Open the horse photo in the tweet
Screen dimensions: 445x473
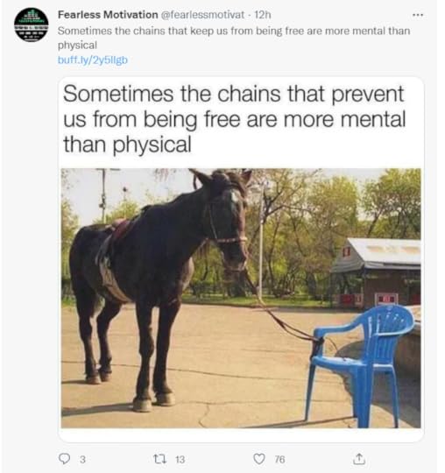(x=241, y=298)
